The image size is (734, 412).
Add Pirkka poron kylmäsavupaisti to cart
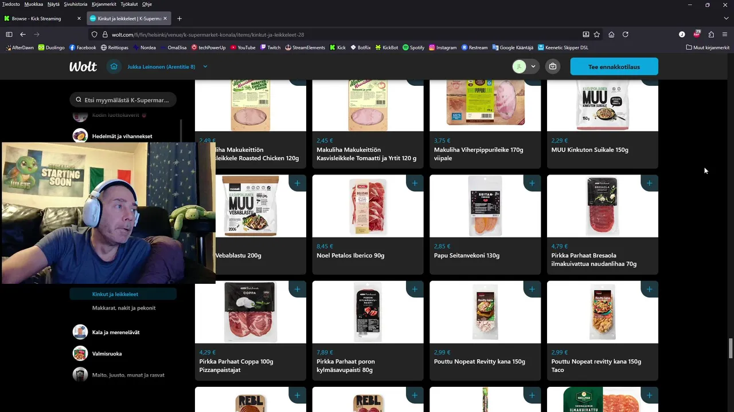click(415, 289)
